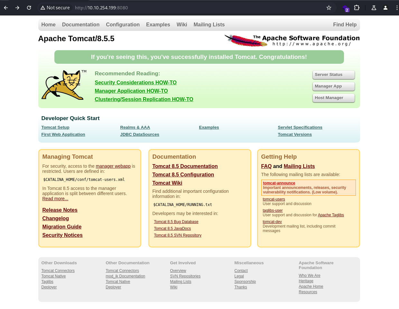Open the Servlet Specifications link
Image resolution: width=399 pixels, height=309 pixels.
[x=300, y=127]
